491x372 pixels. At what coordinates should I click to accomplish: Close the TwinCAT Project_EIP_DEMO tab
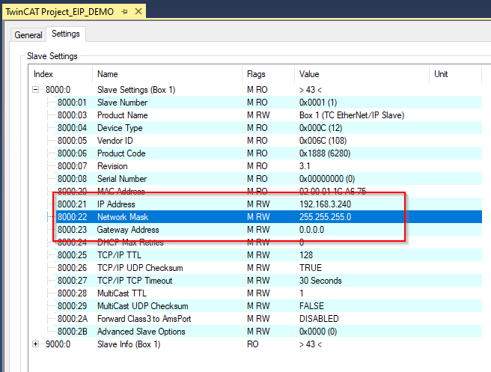point(138,11)
